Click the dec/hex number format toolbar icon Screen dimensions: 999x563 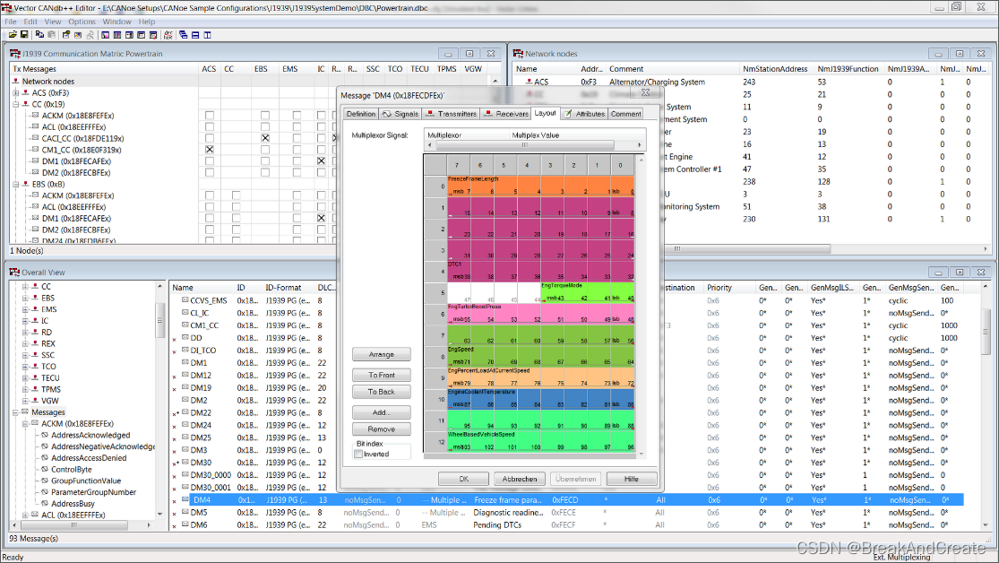pyautogui.click(x=168, y=35)
